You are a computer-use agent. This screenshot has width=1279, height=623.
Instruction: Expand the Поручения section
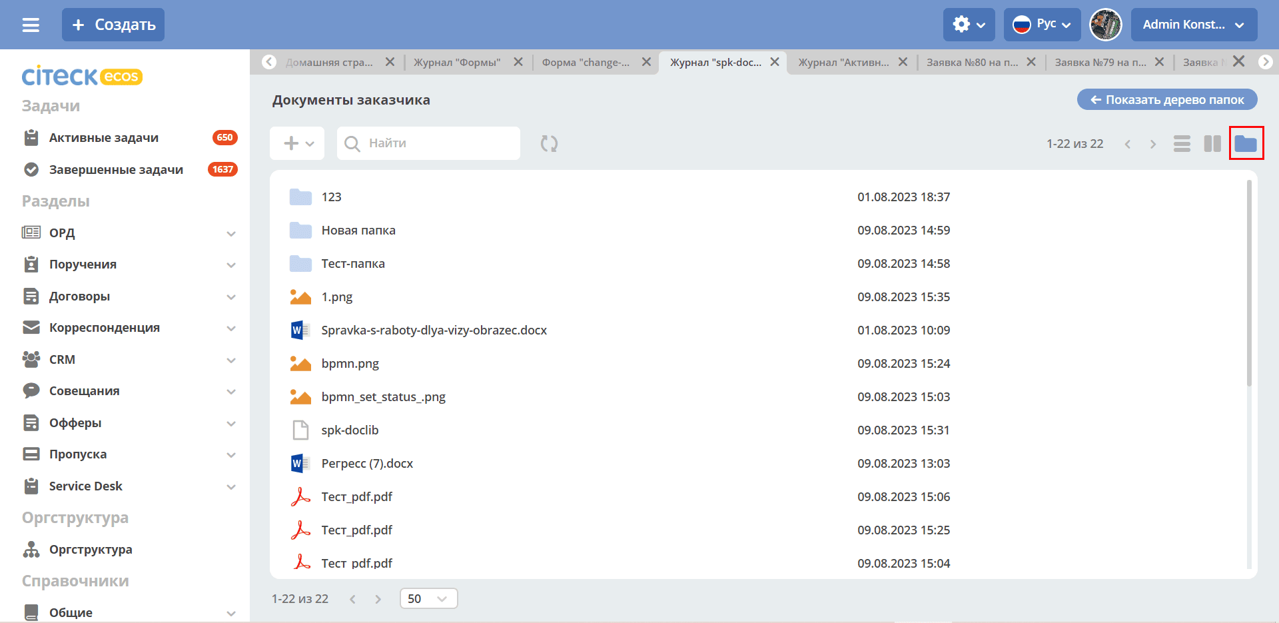[x=231, y=265]
